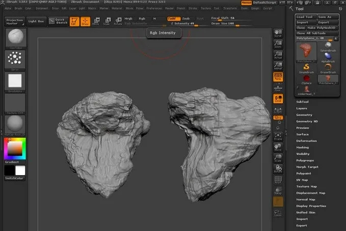The width and height of the screenshot is (346, 231).
Task: Click the AAHalf icon
Action: [278, 66]
